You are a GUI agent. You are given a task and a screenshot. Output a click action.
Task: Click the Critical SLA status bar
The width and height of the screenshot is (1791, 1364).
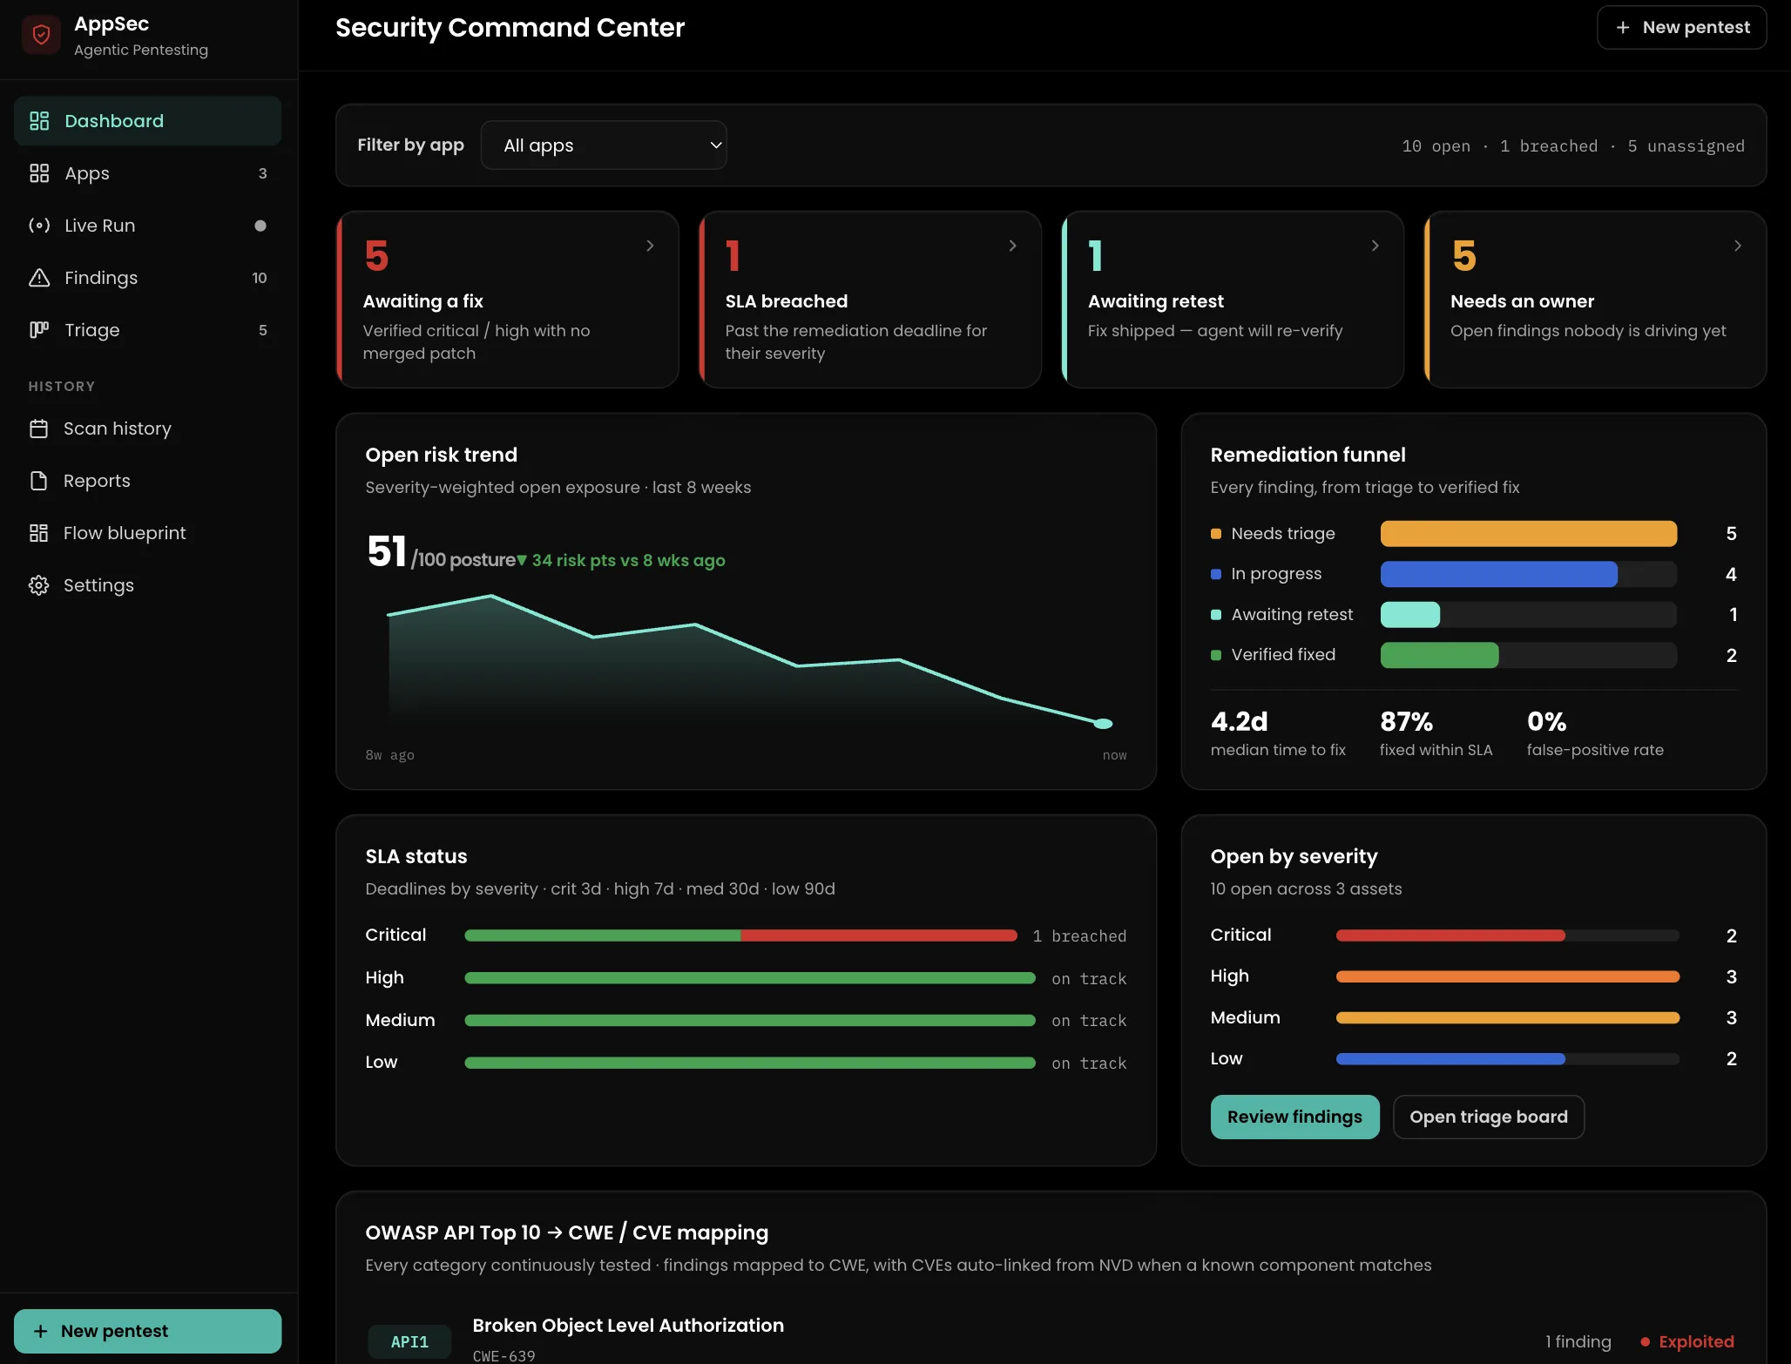tap(740, 935)
